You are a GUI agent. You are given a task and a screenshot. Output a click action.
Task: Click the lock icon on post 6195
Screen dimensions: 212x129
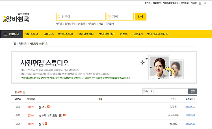(x=40, y=116)
